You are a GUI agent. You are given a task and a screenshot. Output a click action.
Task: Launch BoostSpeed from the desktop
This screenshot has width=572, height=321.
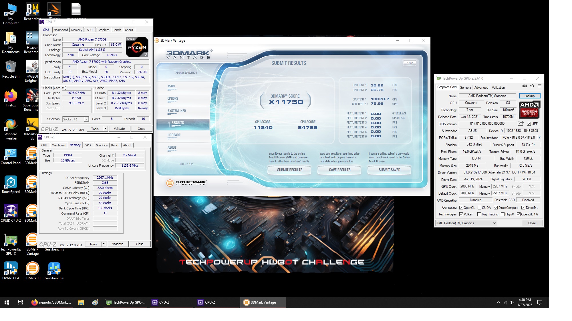(11, 185)
